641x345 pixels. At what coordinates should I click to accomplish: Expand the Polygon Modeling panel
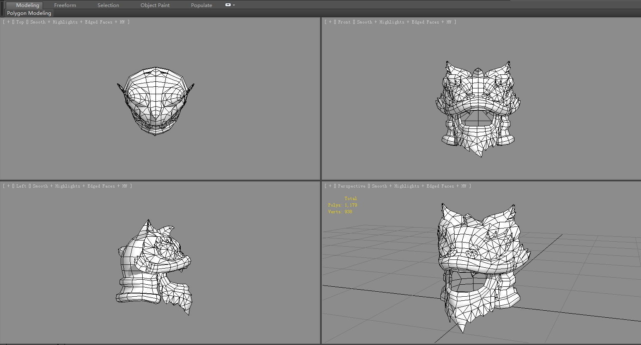pyautogui.click(x=29, y=13)
